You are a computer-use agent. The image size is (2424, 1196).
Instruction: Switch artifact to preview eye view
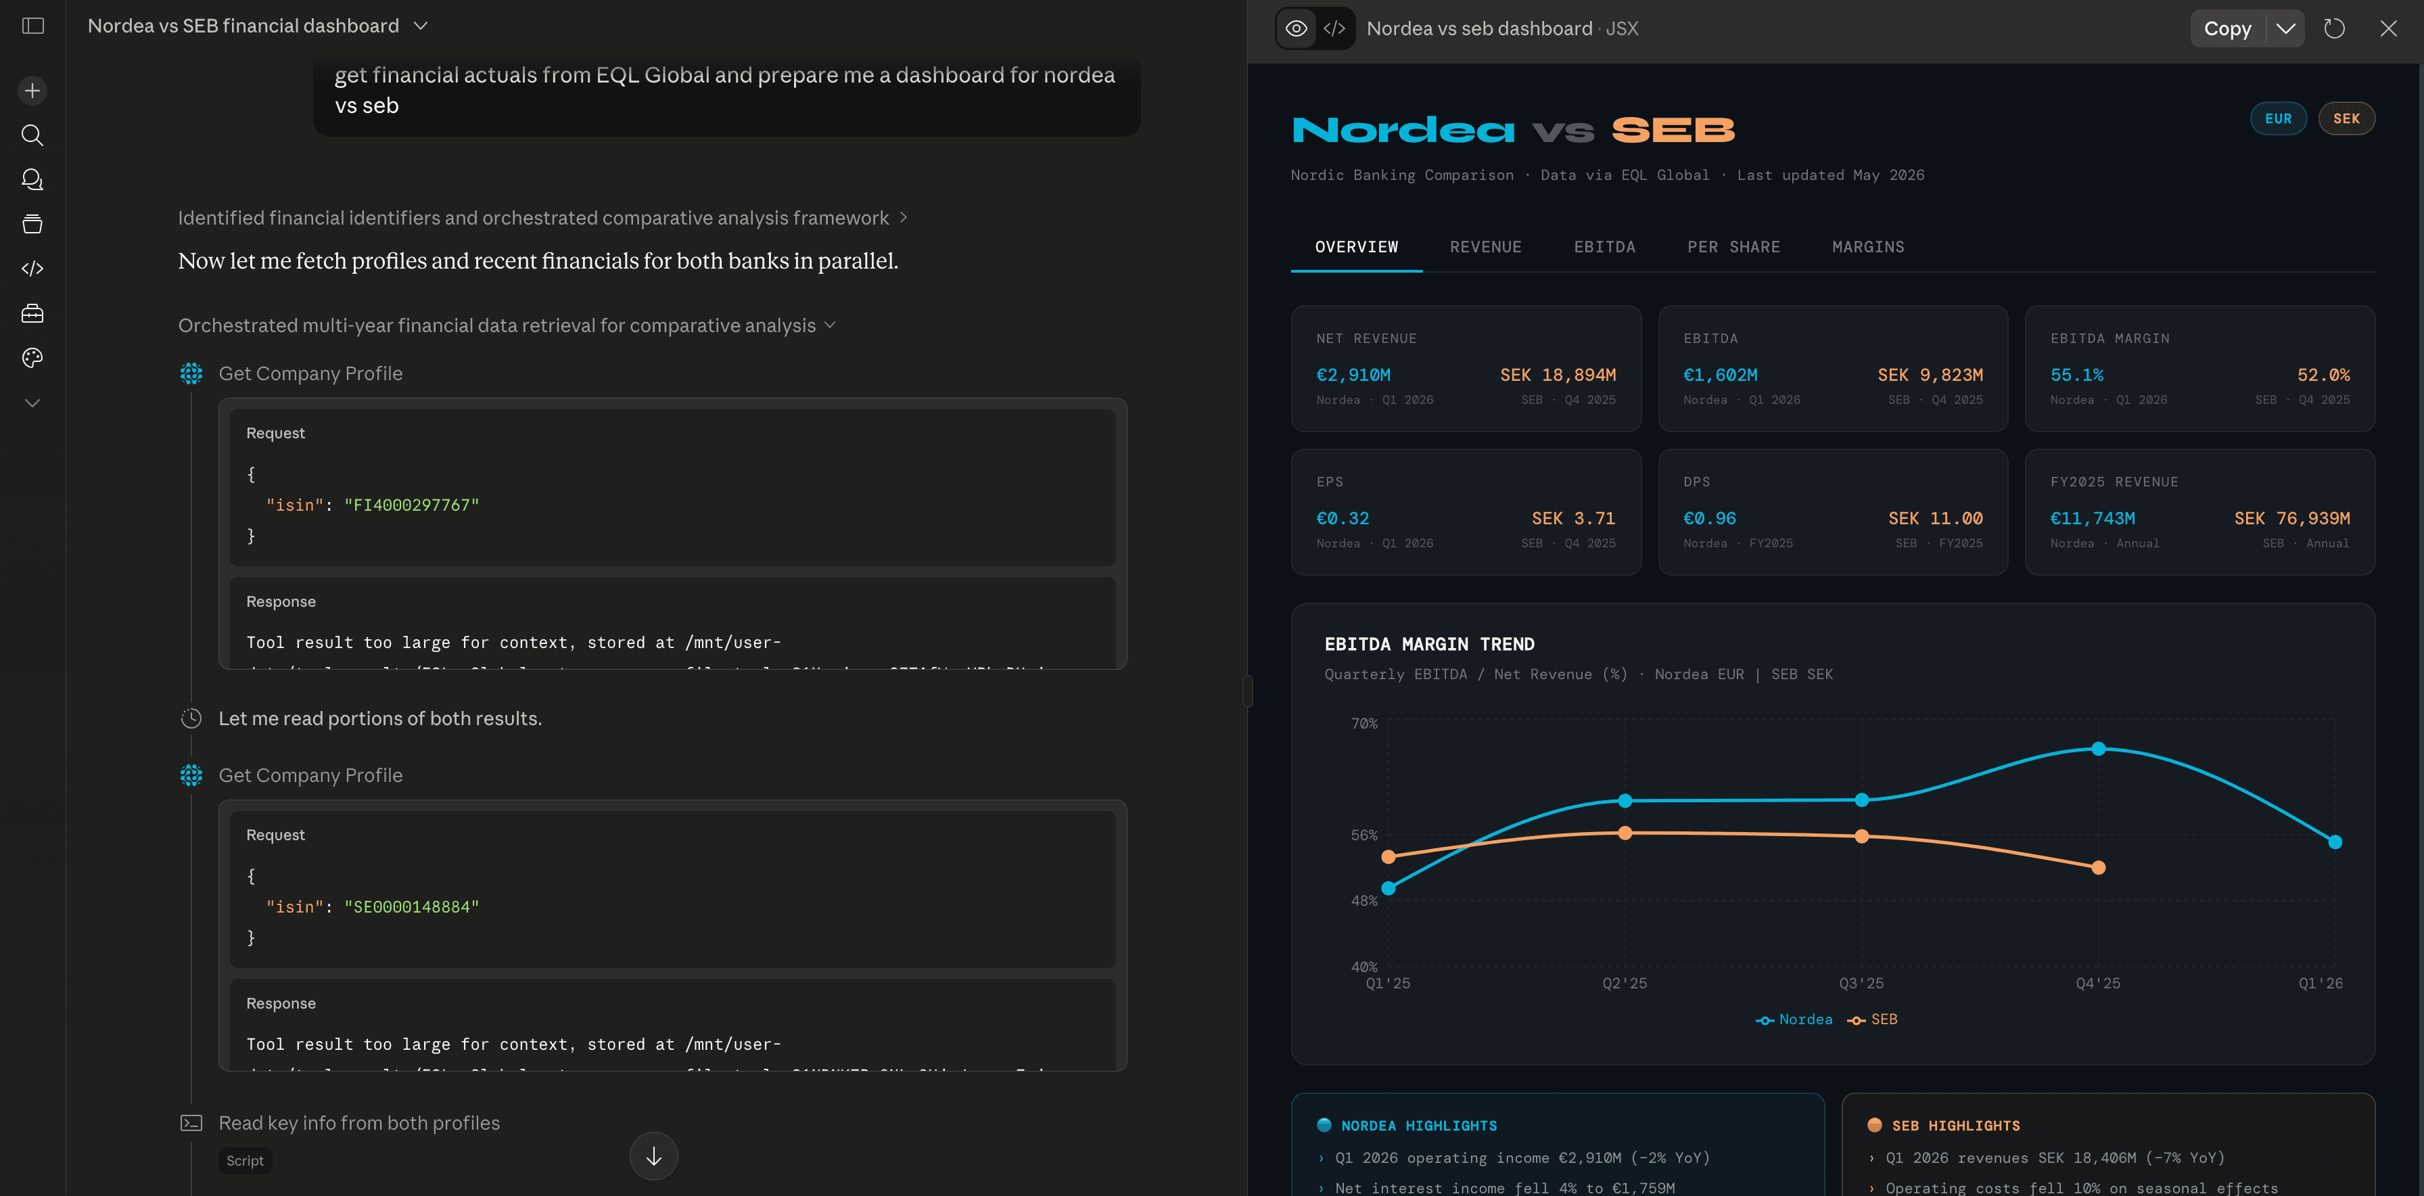(1297, 28)
